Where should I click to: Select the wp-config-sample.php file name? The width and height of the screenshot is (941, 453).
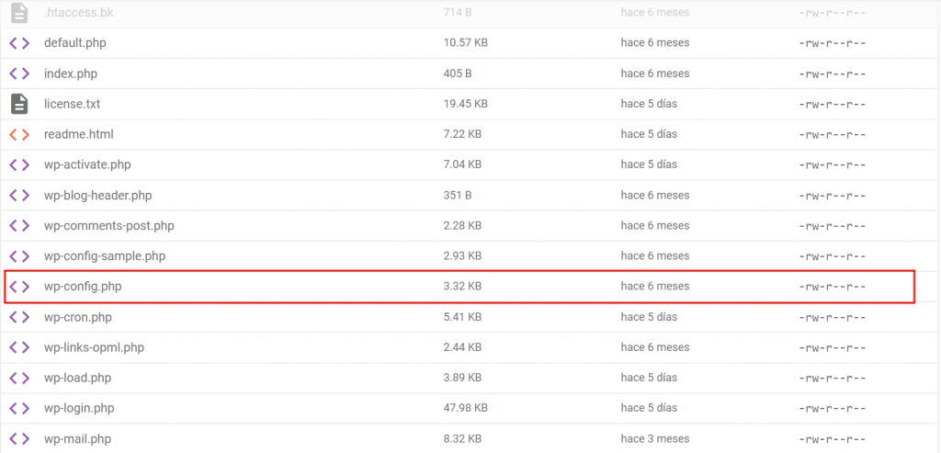tap(105, 256)
